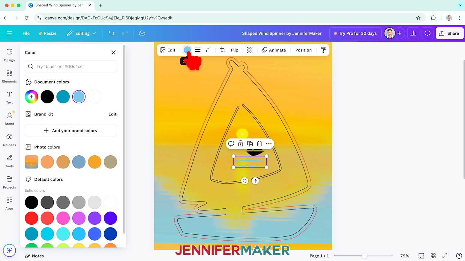Redo the last action
The height and width of the screenshot is (261, 465).
click(125, 33)
